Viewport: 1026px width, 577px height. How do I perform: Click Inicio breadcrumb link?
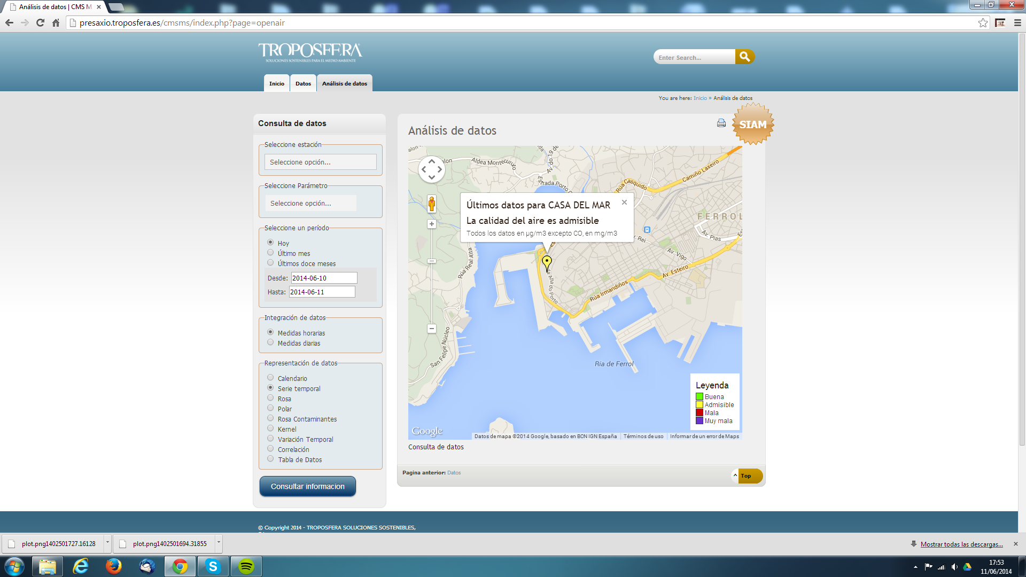(700, 98)
